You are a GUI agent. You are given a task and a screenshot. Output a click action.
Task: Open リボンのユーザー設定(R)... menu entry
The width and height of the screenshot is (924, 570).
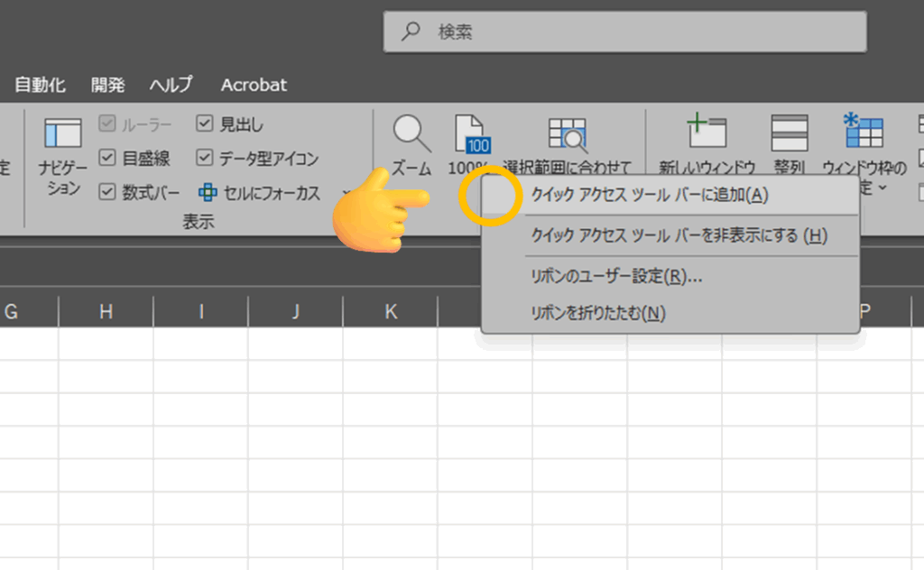670,276
